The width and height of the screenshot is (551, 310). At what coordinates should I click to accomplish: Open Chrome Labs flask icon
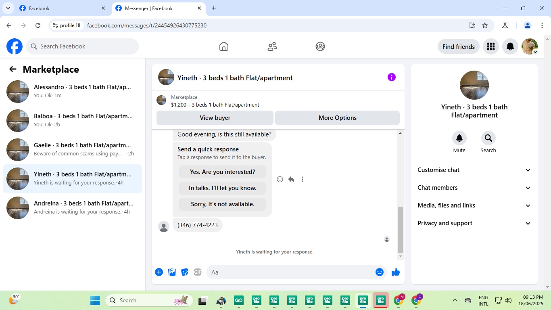click(x=505, y=25)
